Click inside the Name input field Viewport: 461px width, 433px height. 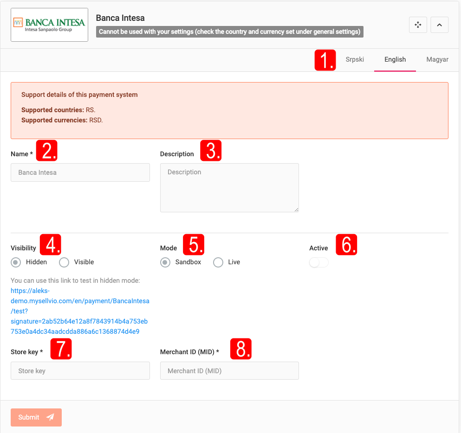click(80, 172)
